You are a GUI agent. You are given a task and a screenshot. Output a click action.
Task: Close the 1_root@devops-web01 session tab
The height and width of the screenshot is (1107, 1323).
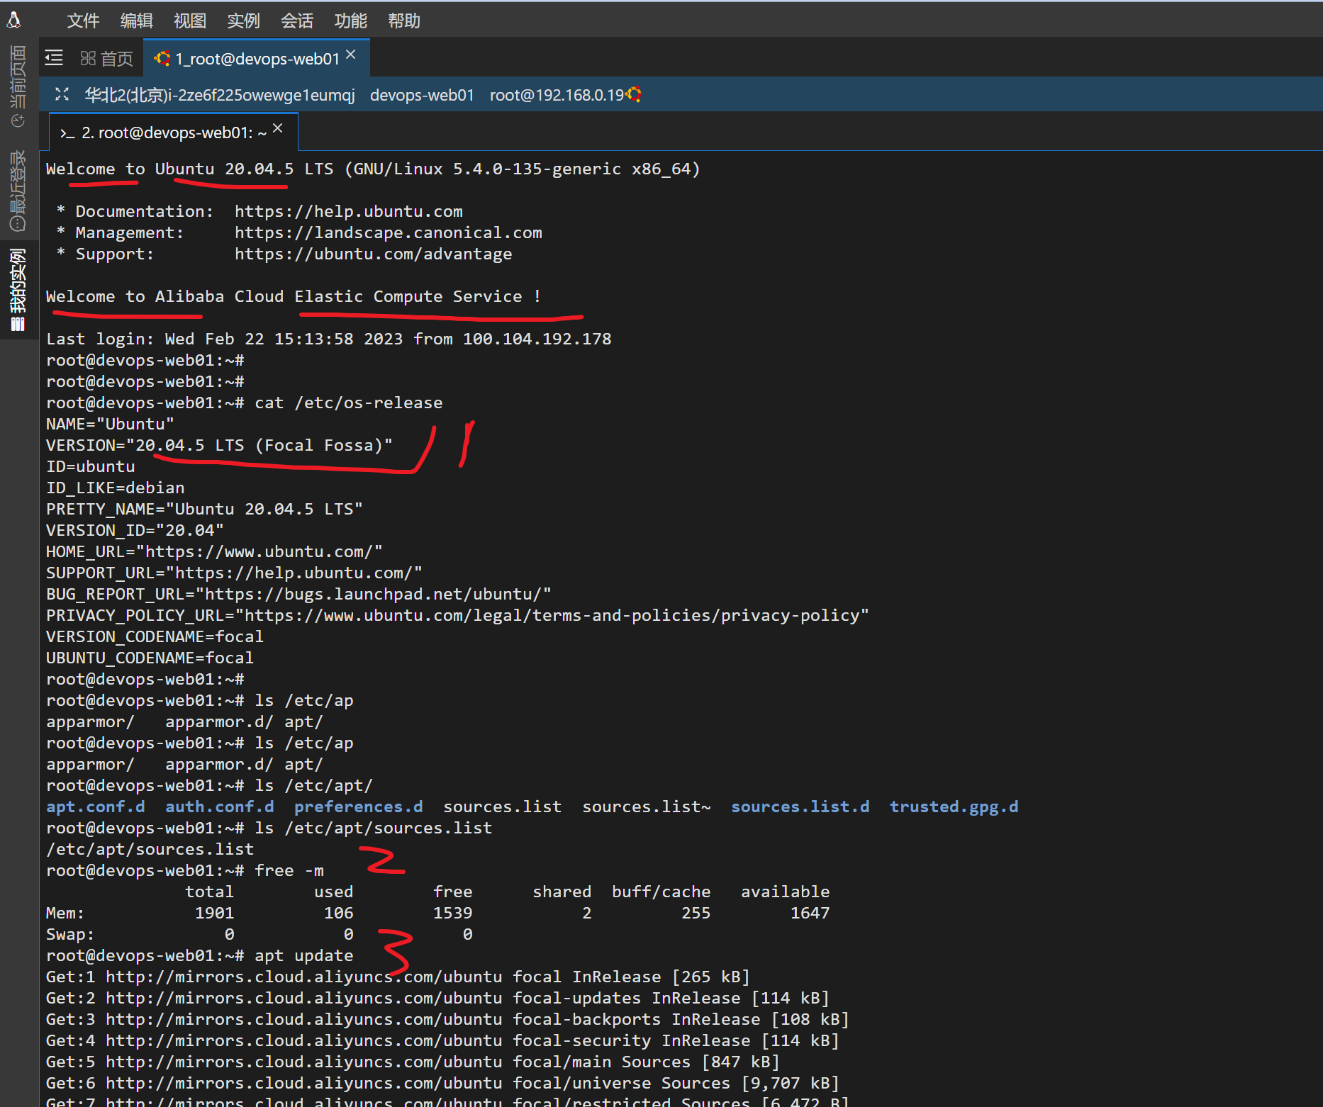[x=351, y=55]
